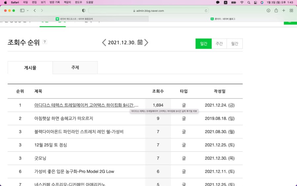Open a new tab

click(283, 11)
